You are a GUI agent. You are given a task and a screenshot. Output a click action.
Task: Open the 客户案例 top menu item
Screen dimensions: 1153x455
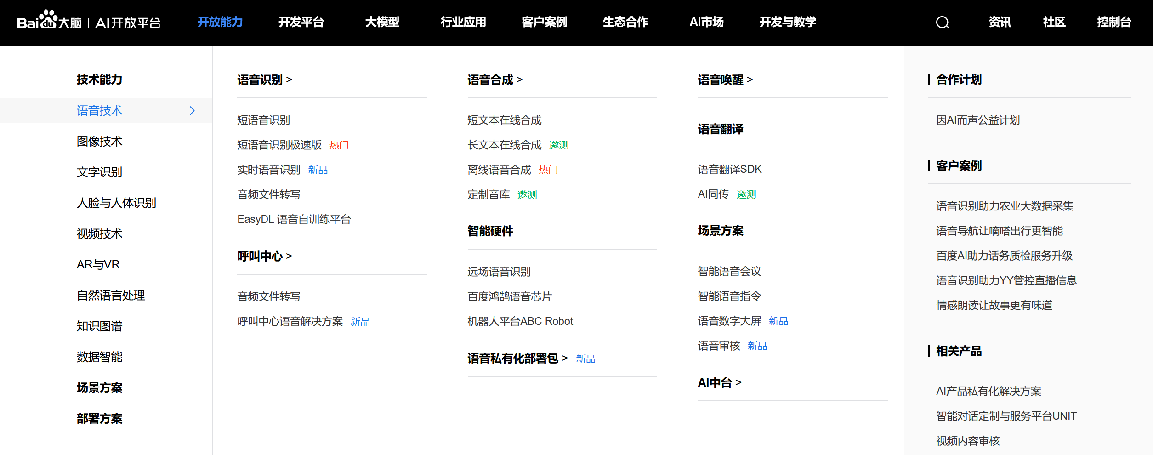pyautogui.click(x=545, y=22)
